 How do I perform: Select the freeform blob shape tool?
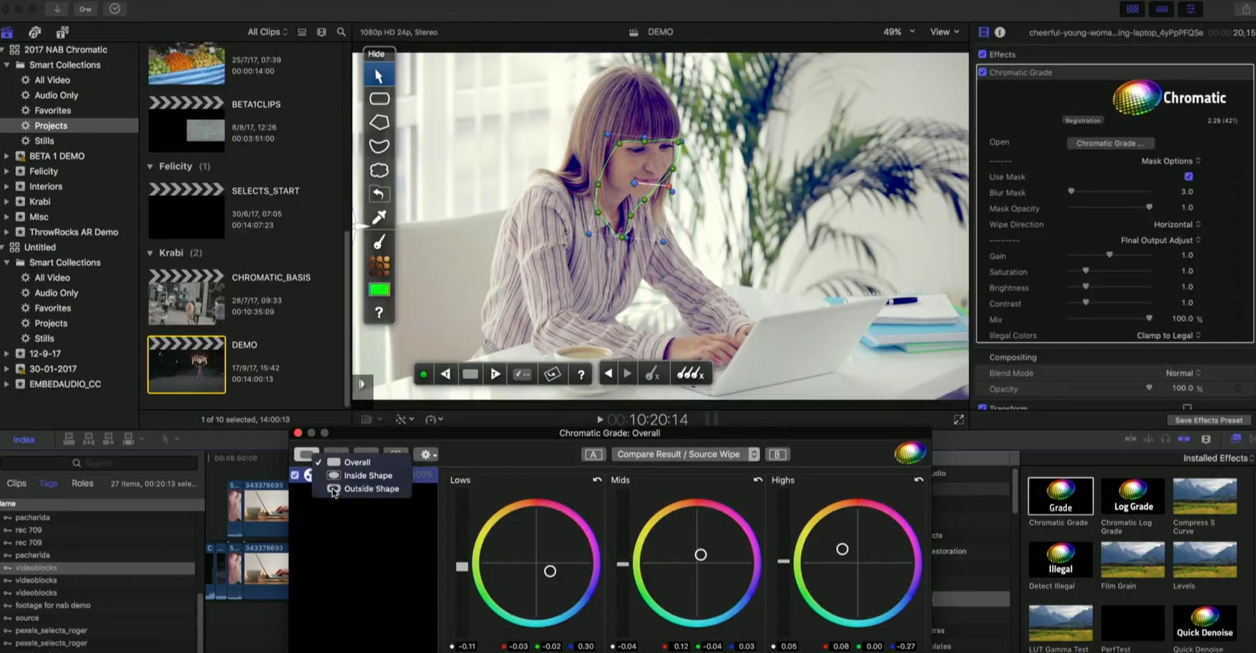click(x=379, y=170)
